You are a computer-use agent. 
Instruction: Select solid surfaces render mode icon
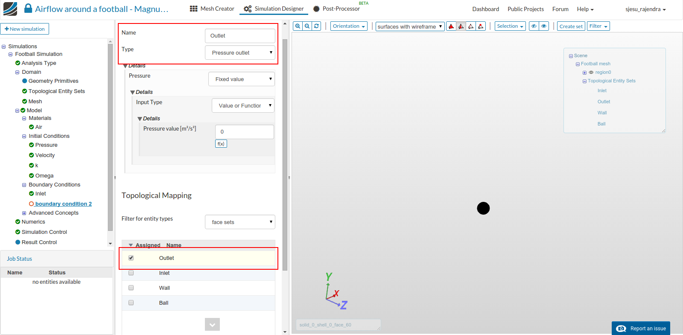pos(451,26)
